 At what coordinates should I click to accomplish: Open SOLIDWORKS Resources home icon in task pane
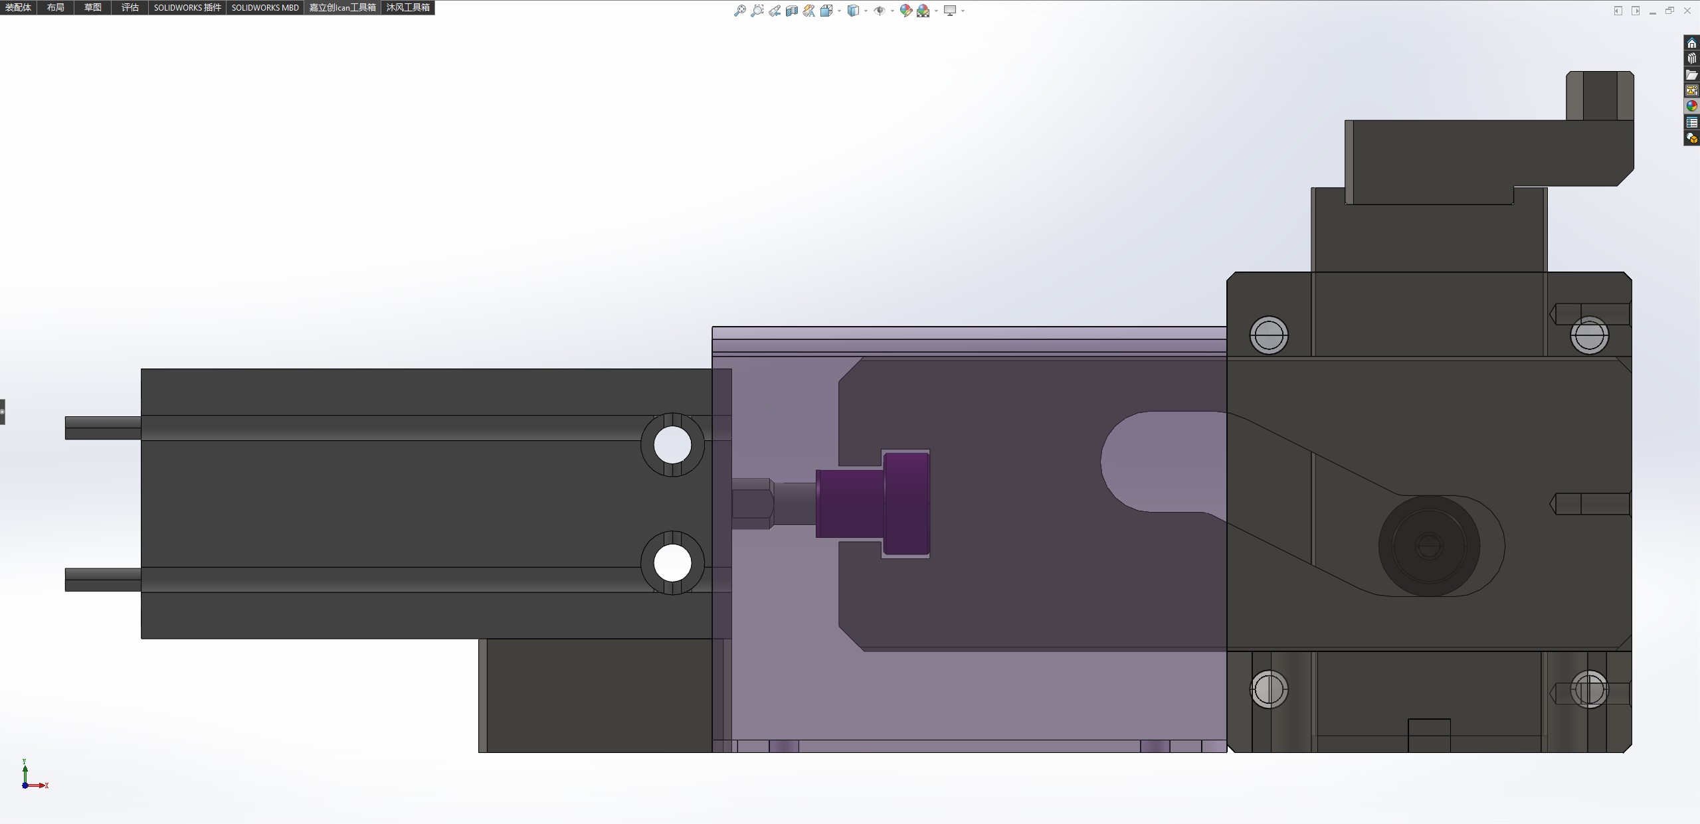pyautogui.click(x=1691, y=43)
